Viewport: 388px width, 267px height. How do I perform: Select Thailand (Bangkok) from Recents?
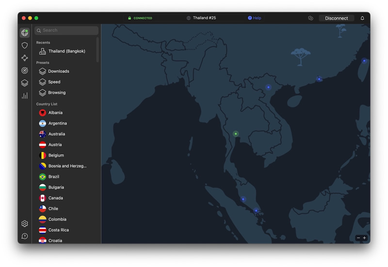tap(66, 51)
